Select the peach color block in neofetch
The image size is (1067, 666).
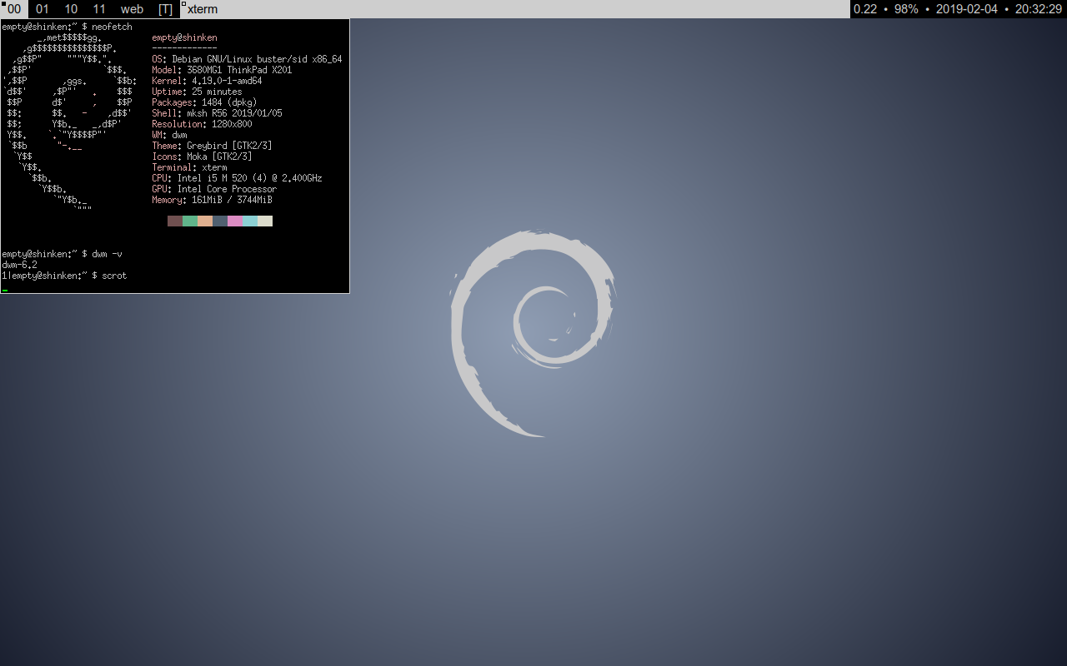coord(205,221)
